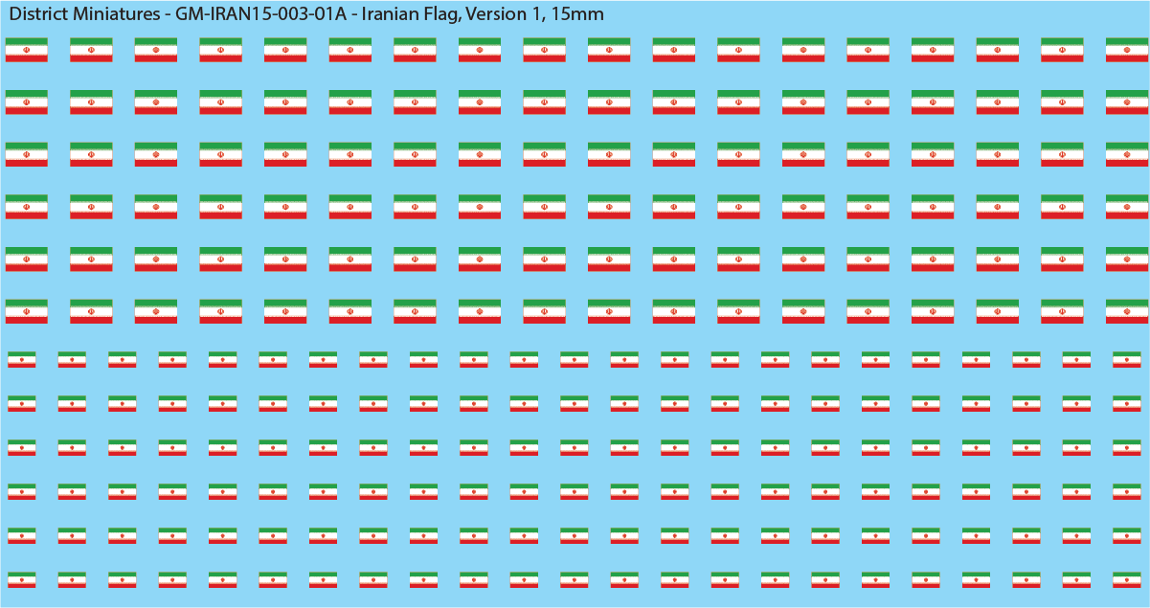The width and height of the screenshot is (1150, 608).
Task: Select the partially cut-off large flag at top-right
Action: click(x=1127, y=50)
